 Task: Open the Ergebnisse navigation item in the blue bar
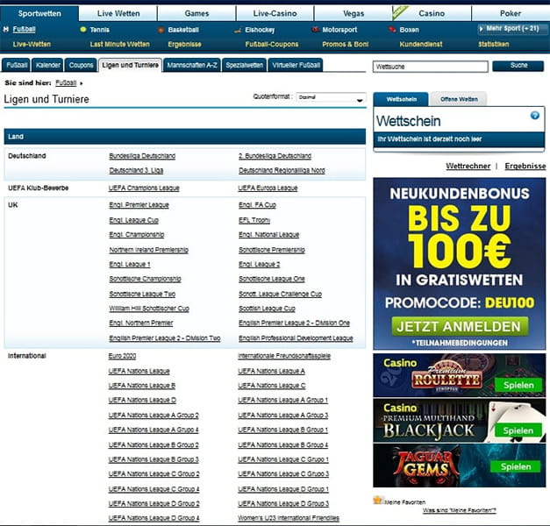184,44
